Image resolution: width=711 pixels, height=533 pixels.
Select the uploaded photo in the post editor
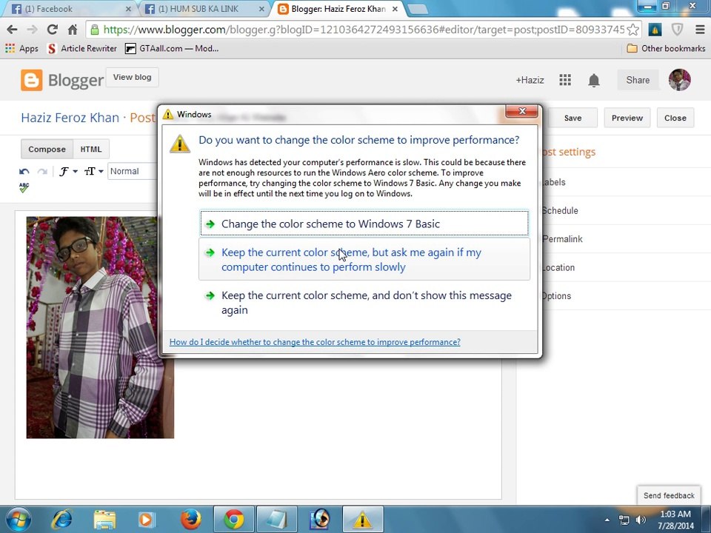tap(100, 327)
